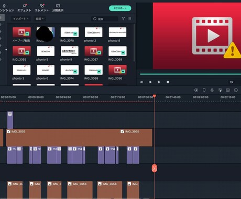Click the preview playback progress bar
This screenshot has width=241, height=199.
coord(190,74)
